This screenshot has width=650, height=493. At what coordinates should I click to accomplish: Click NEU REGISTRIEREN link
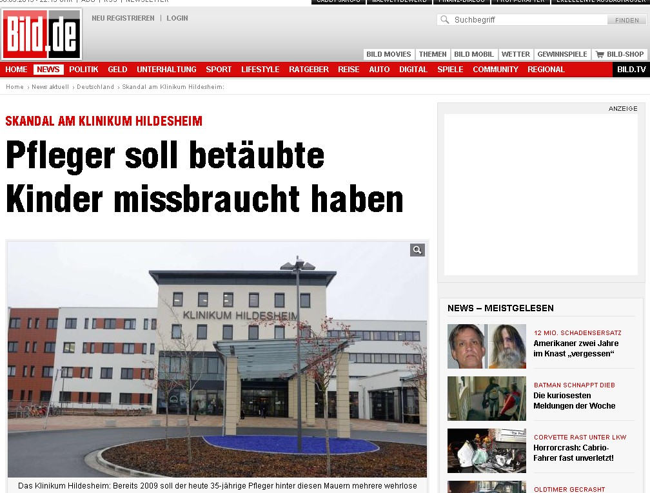pyautogui.click(x=123, y=18)
